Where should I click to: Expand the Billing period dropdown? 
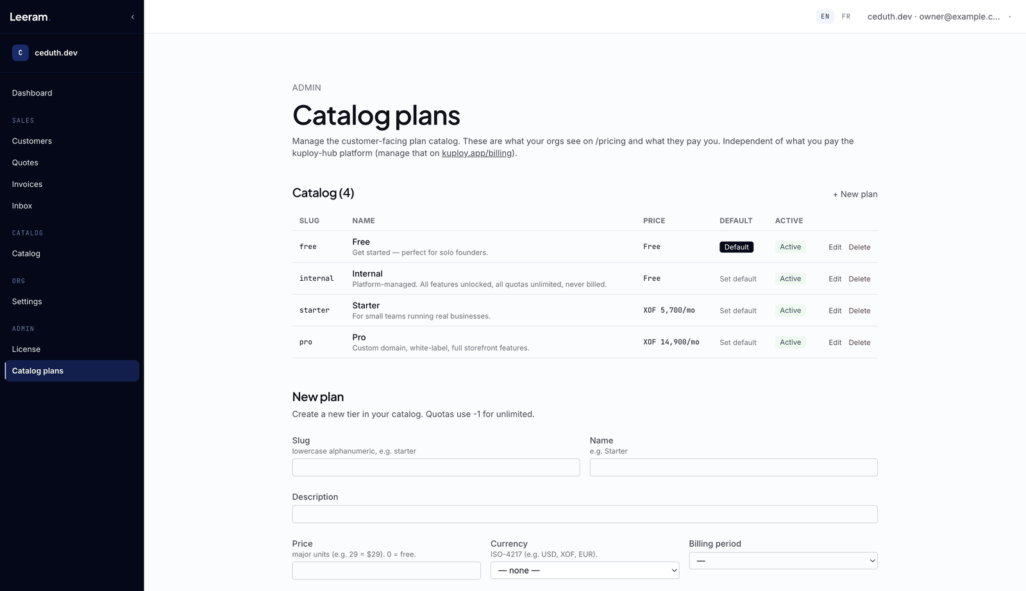783,561
